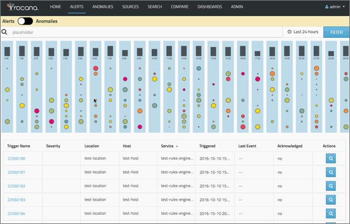Switch to the COMPARE page
The width and height of the screenshot is (350, 224).
tap(180, 7)
